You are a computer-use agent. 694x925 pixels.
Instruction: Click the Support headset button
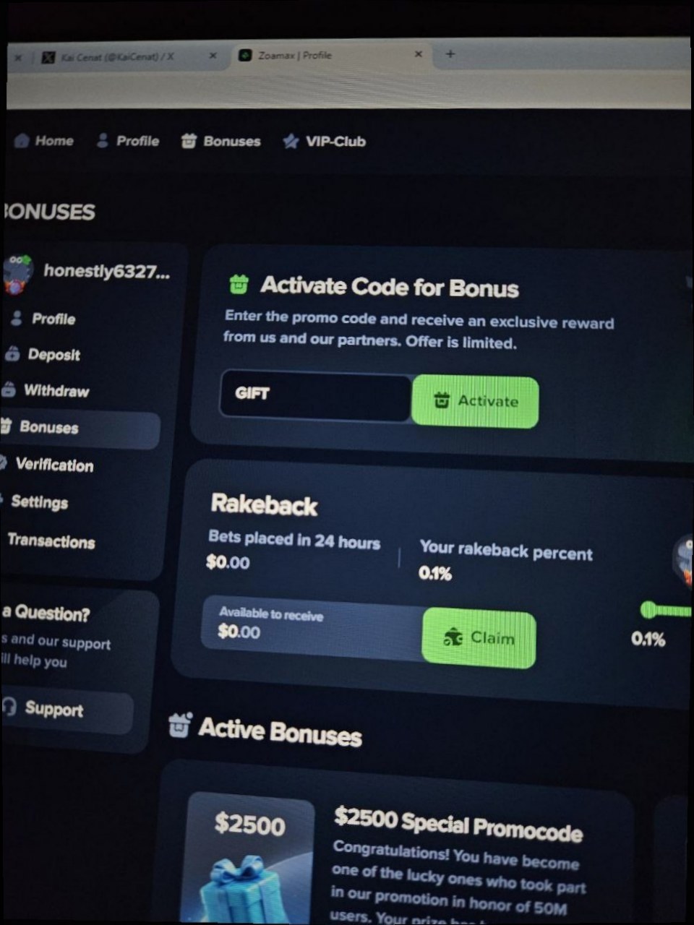(x=65, y=708)
